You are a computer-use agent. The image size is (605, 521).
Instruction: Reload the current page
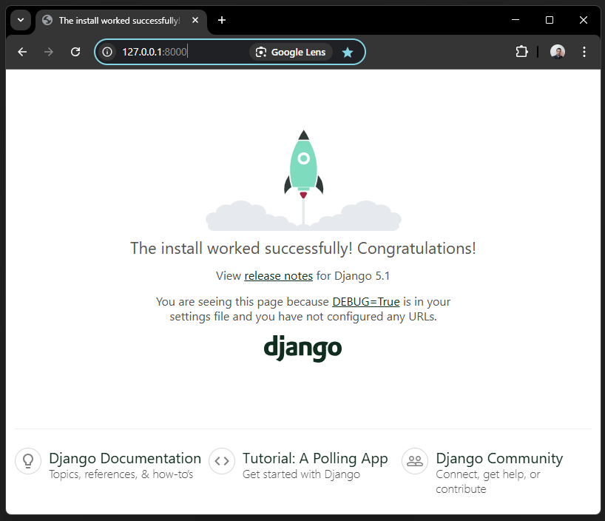click(75, 52)
